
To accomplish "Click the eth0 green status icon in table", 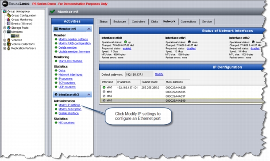I will (104, 88).
